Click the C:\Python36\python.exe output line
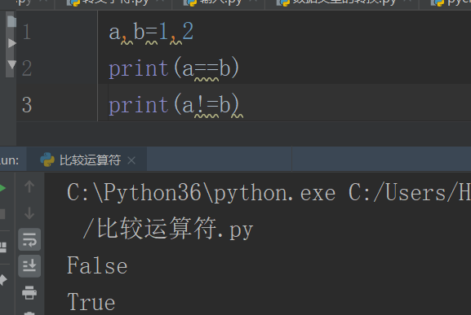Image resolution: width=471 pixels, height=315 pixels. point(269,193)
